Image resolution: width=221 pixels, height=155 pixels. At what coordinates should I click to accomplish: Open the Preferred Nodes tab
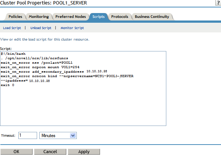[71, 17]
